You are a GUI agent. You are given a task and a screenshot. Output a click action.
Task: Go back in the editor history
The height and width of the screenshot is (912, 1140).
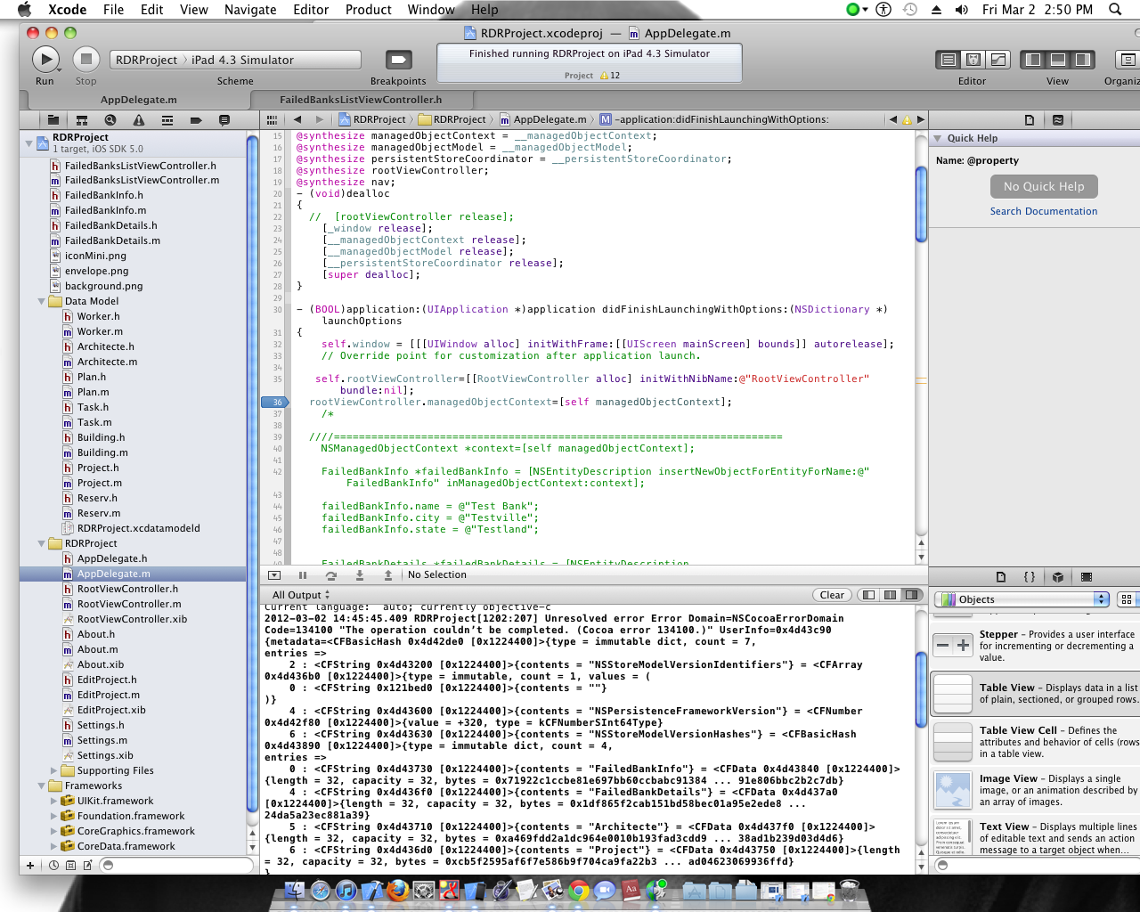297,119
